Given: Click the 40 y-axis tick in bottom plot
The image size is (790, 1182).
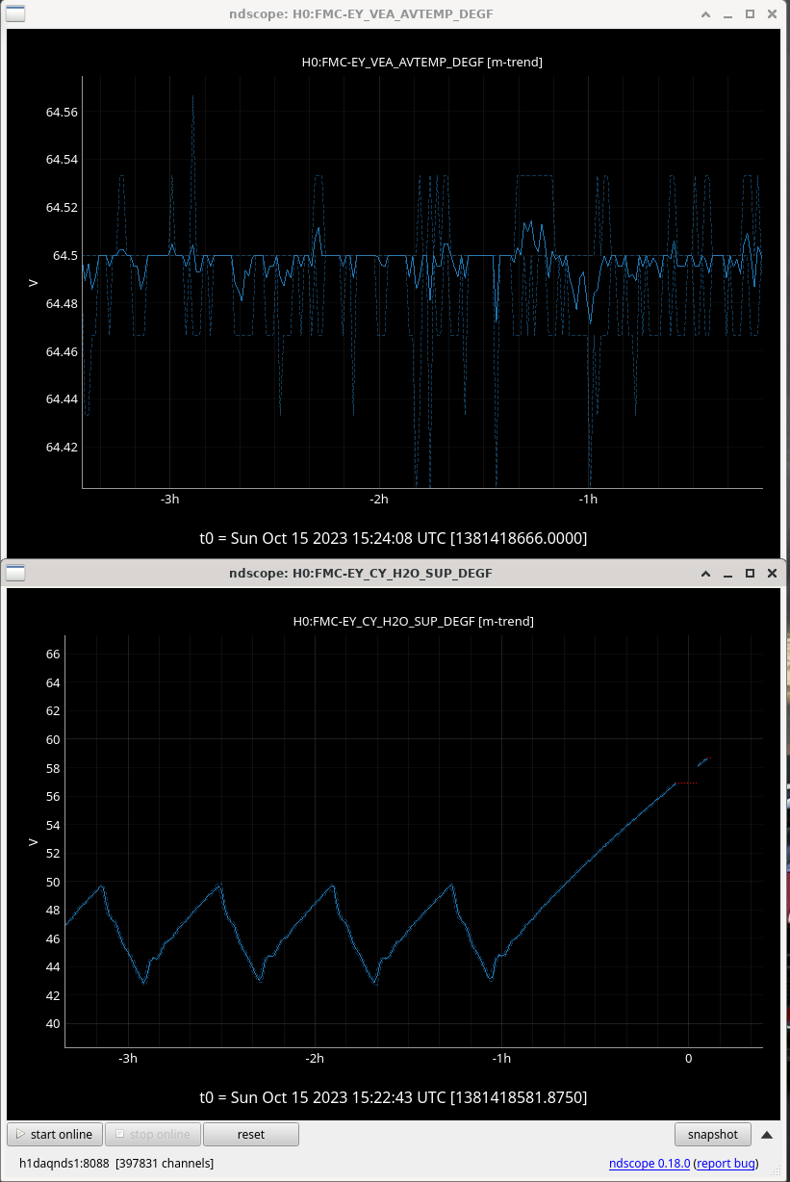Looking at the screenshot, I should coord(53,1024).
